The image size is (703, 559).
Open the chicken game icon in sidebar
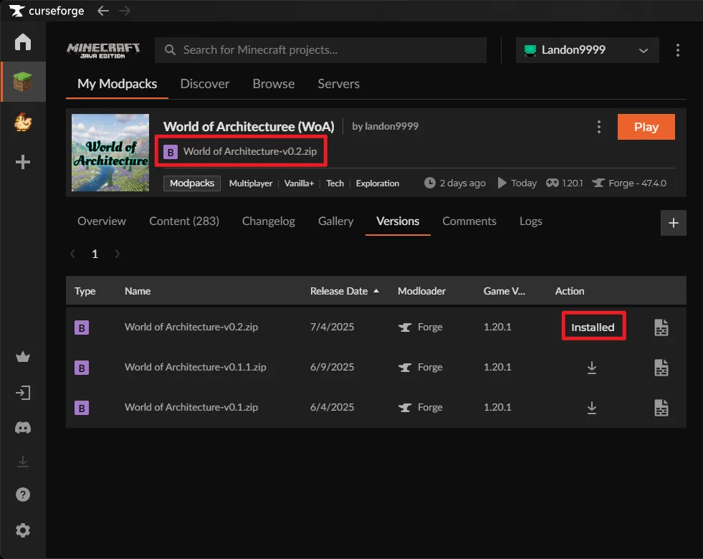pyautogui.click(x=23, y=122)
